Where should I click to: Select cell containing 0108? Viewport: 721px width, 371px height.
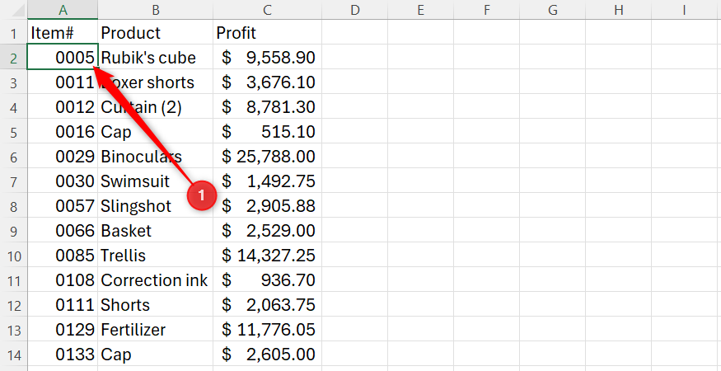click(x=63, y=279)
